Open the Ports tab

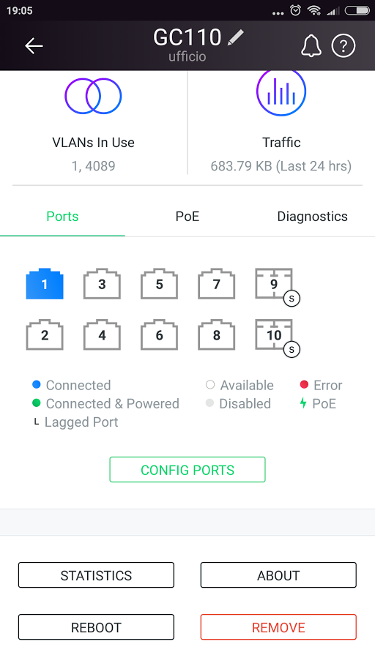62,217
